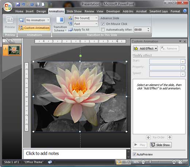This screenshot has height=167, width=190.
Task: Open the Office Button menu
Action: 8,7
